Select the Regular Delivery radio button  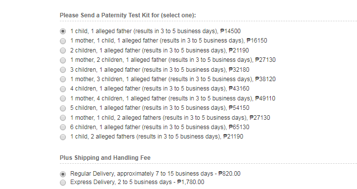coord(63,174)
